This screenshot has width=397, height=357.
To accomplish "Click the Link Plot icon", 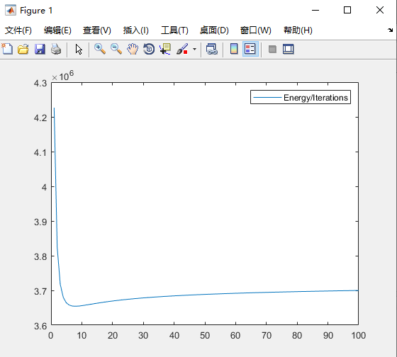I will point(212,49).
